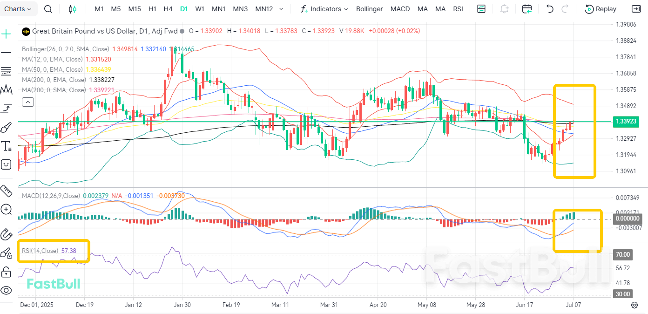Add the Bollinger indicator shortcut
The height and width of the screenshot is (314, 648).
(x=370, y=9)
